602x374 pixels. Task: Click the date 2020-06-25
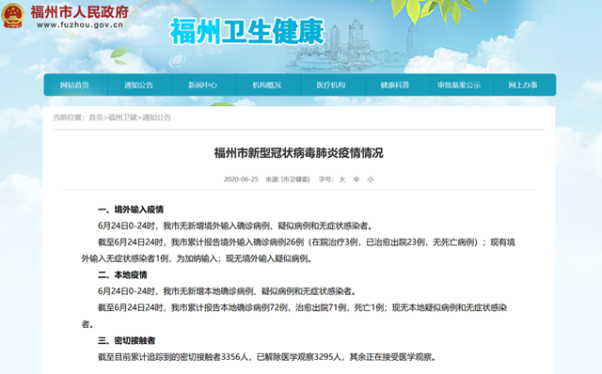click(241, 179)
